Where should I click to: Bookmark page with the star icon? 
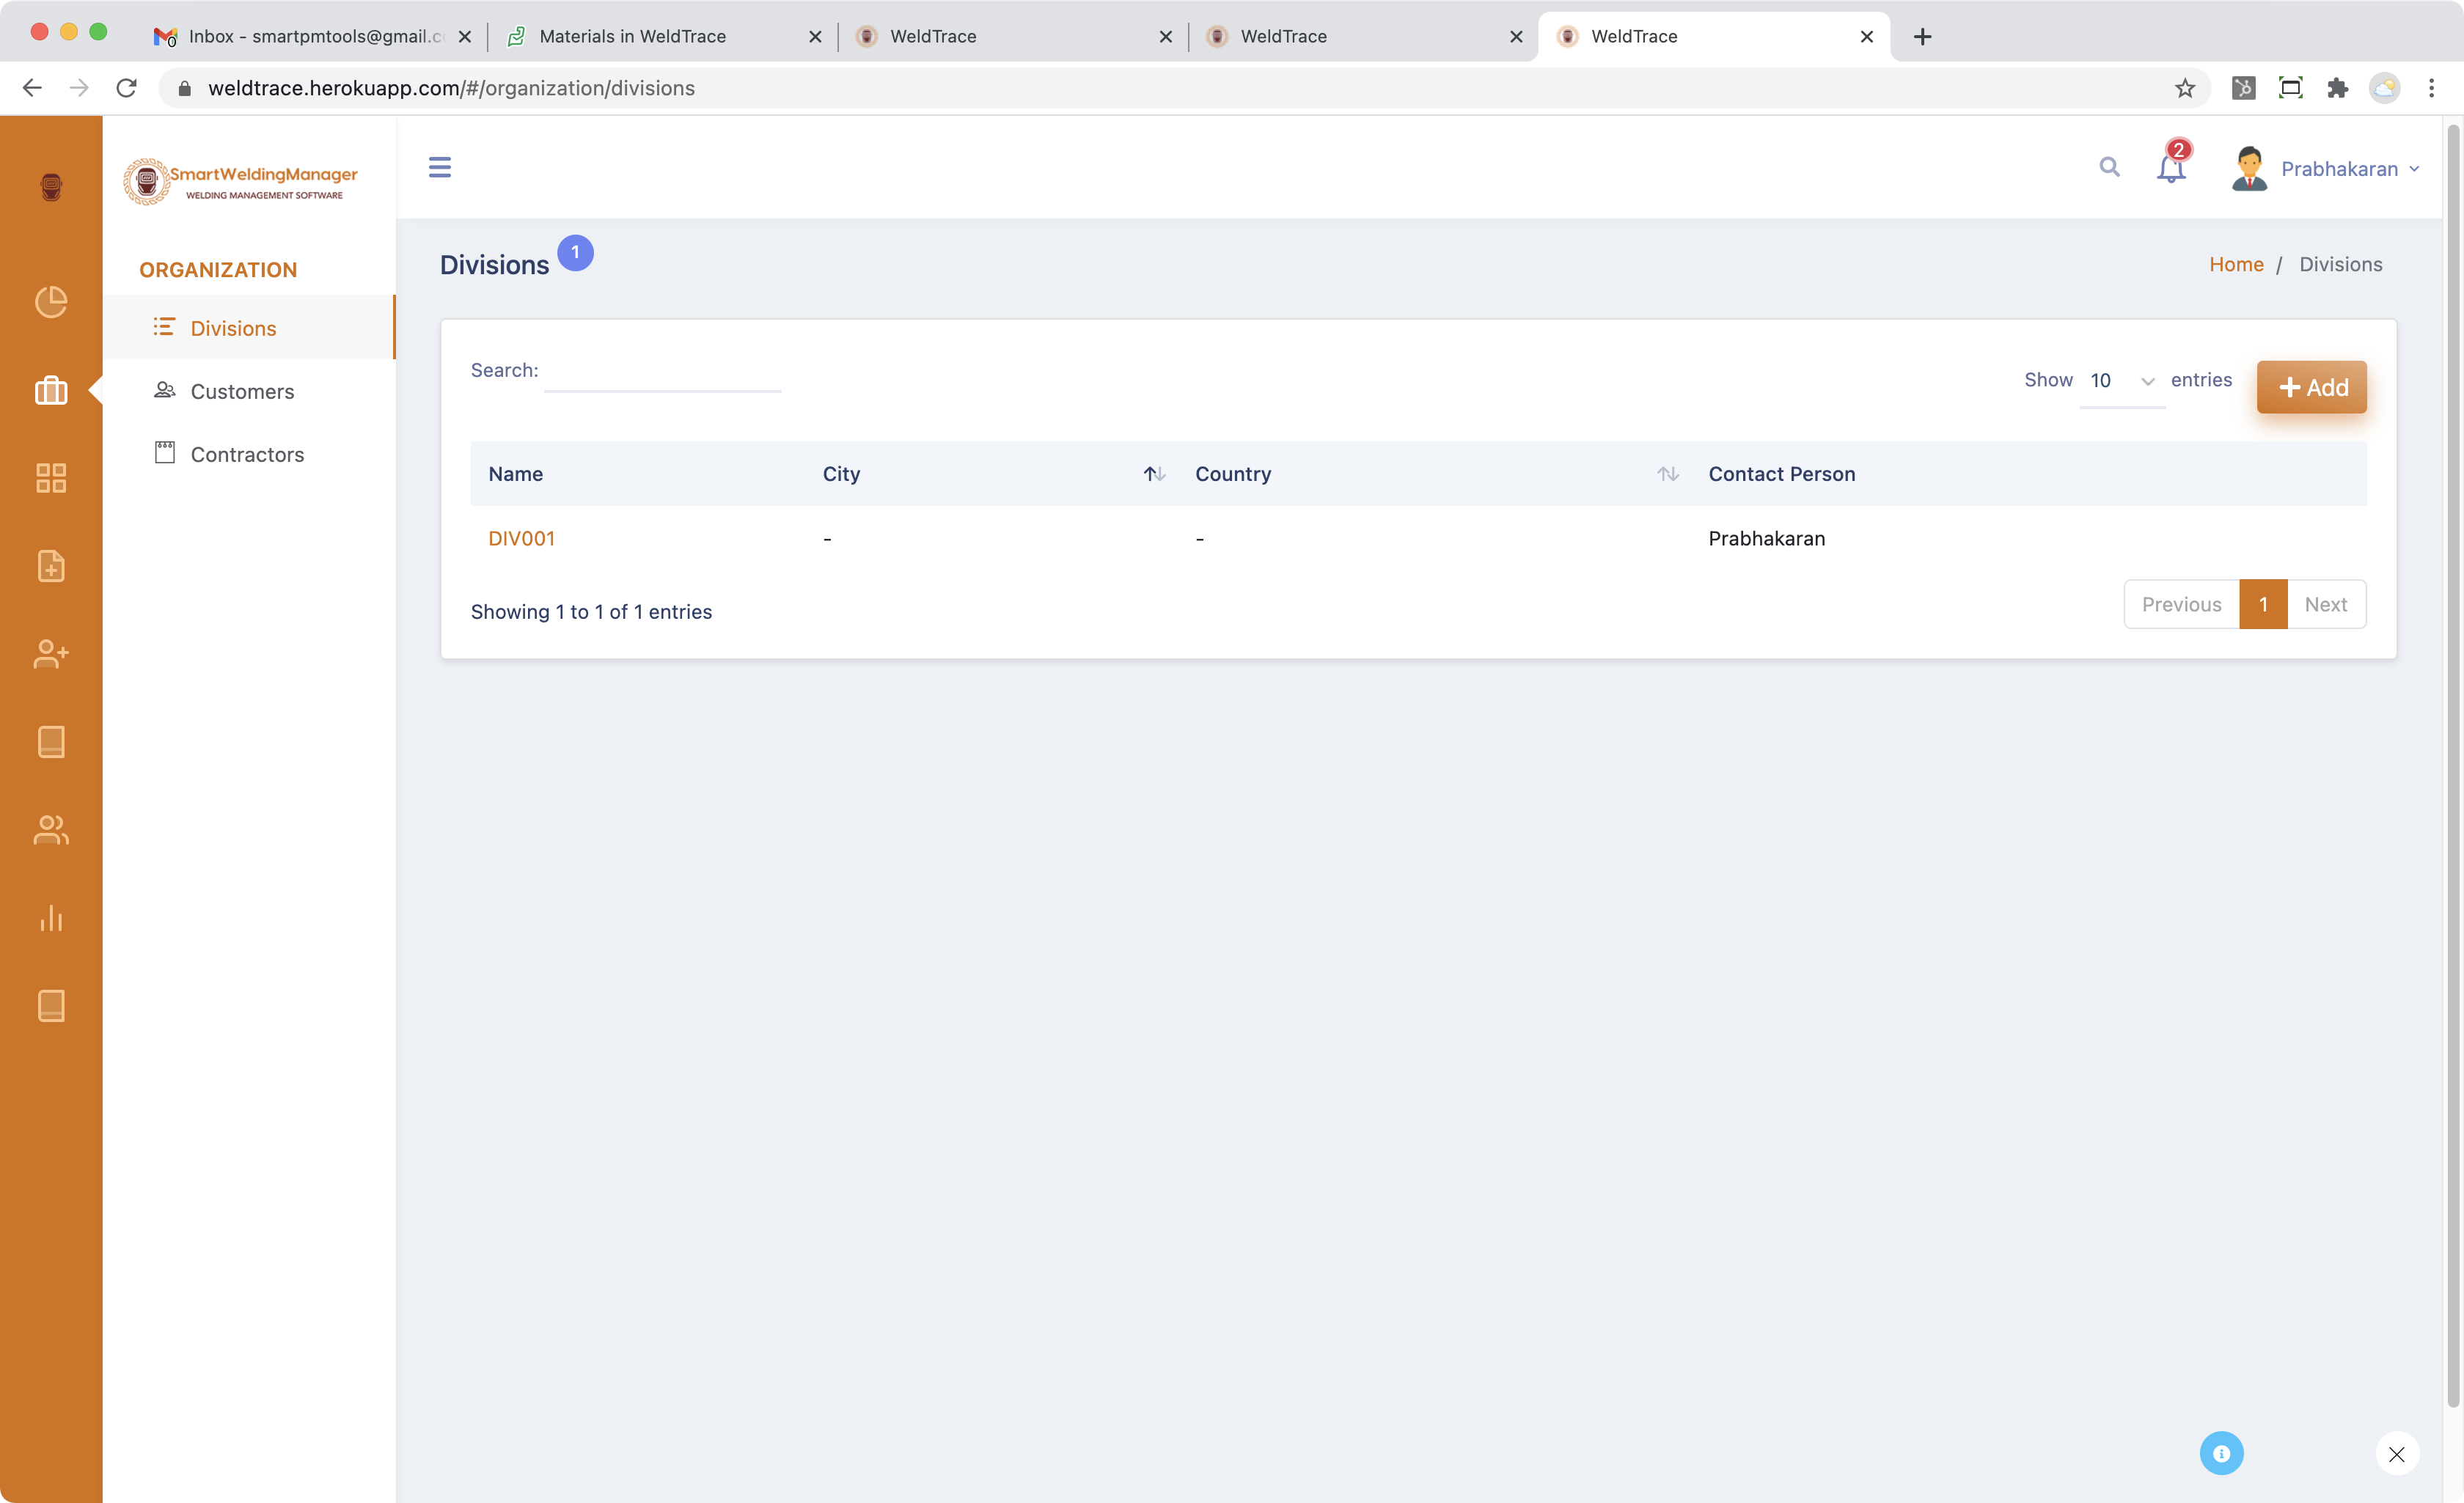(x=2185, y=88)
